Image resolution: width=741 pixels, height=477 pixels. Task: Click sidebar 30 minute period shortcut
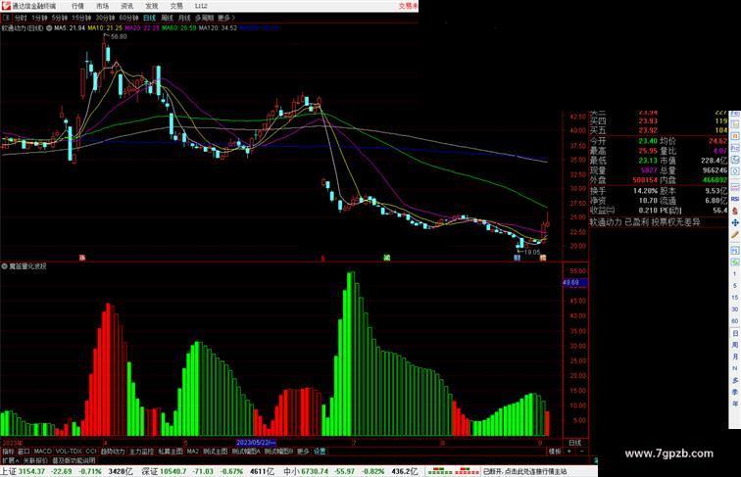(x=735, y=310)
